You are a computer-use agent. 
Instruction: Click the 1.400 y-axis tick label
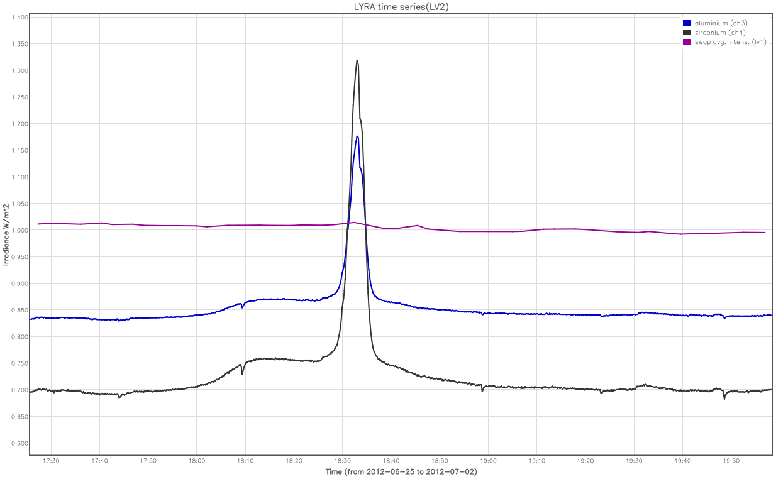point(20,17)
